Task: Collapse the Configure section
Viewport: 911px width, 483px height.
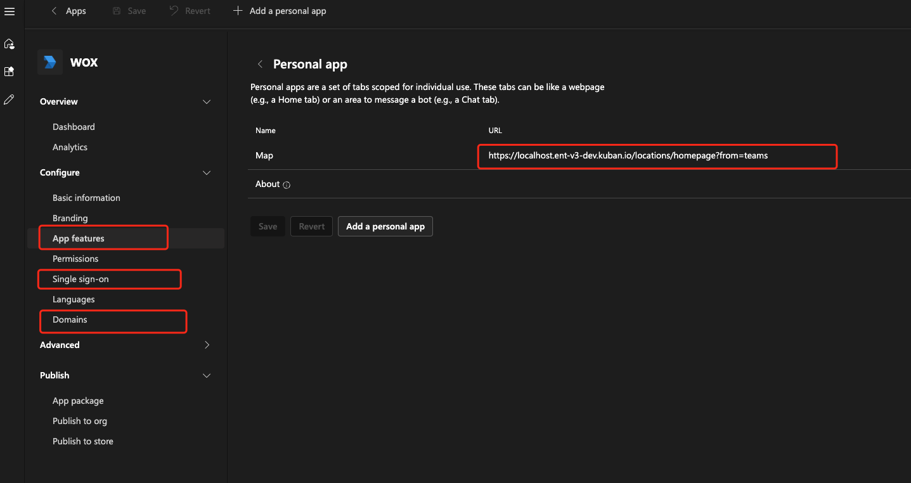Action: [x=206, y=173]
